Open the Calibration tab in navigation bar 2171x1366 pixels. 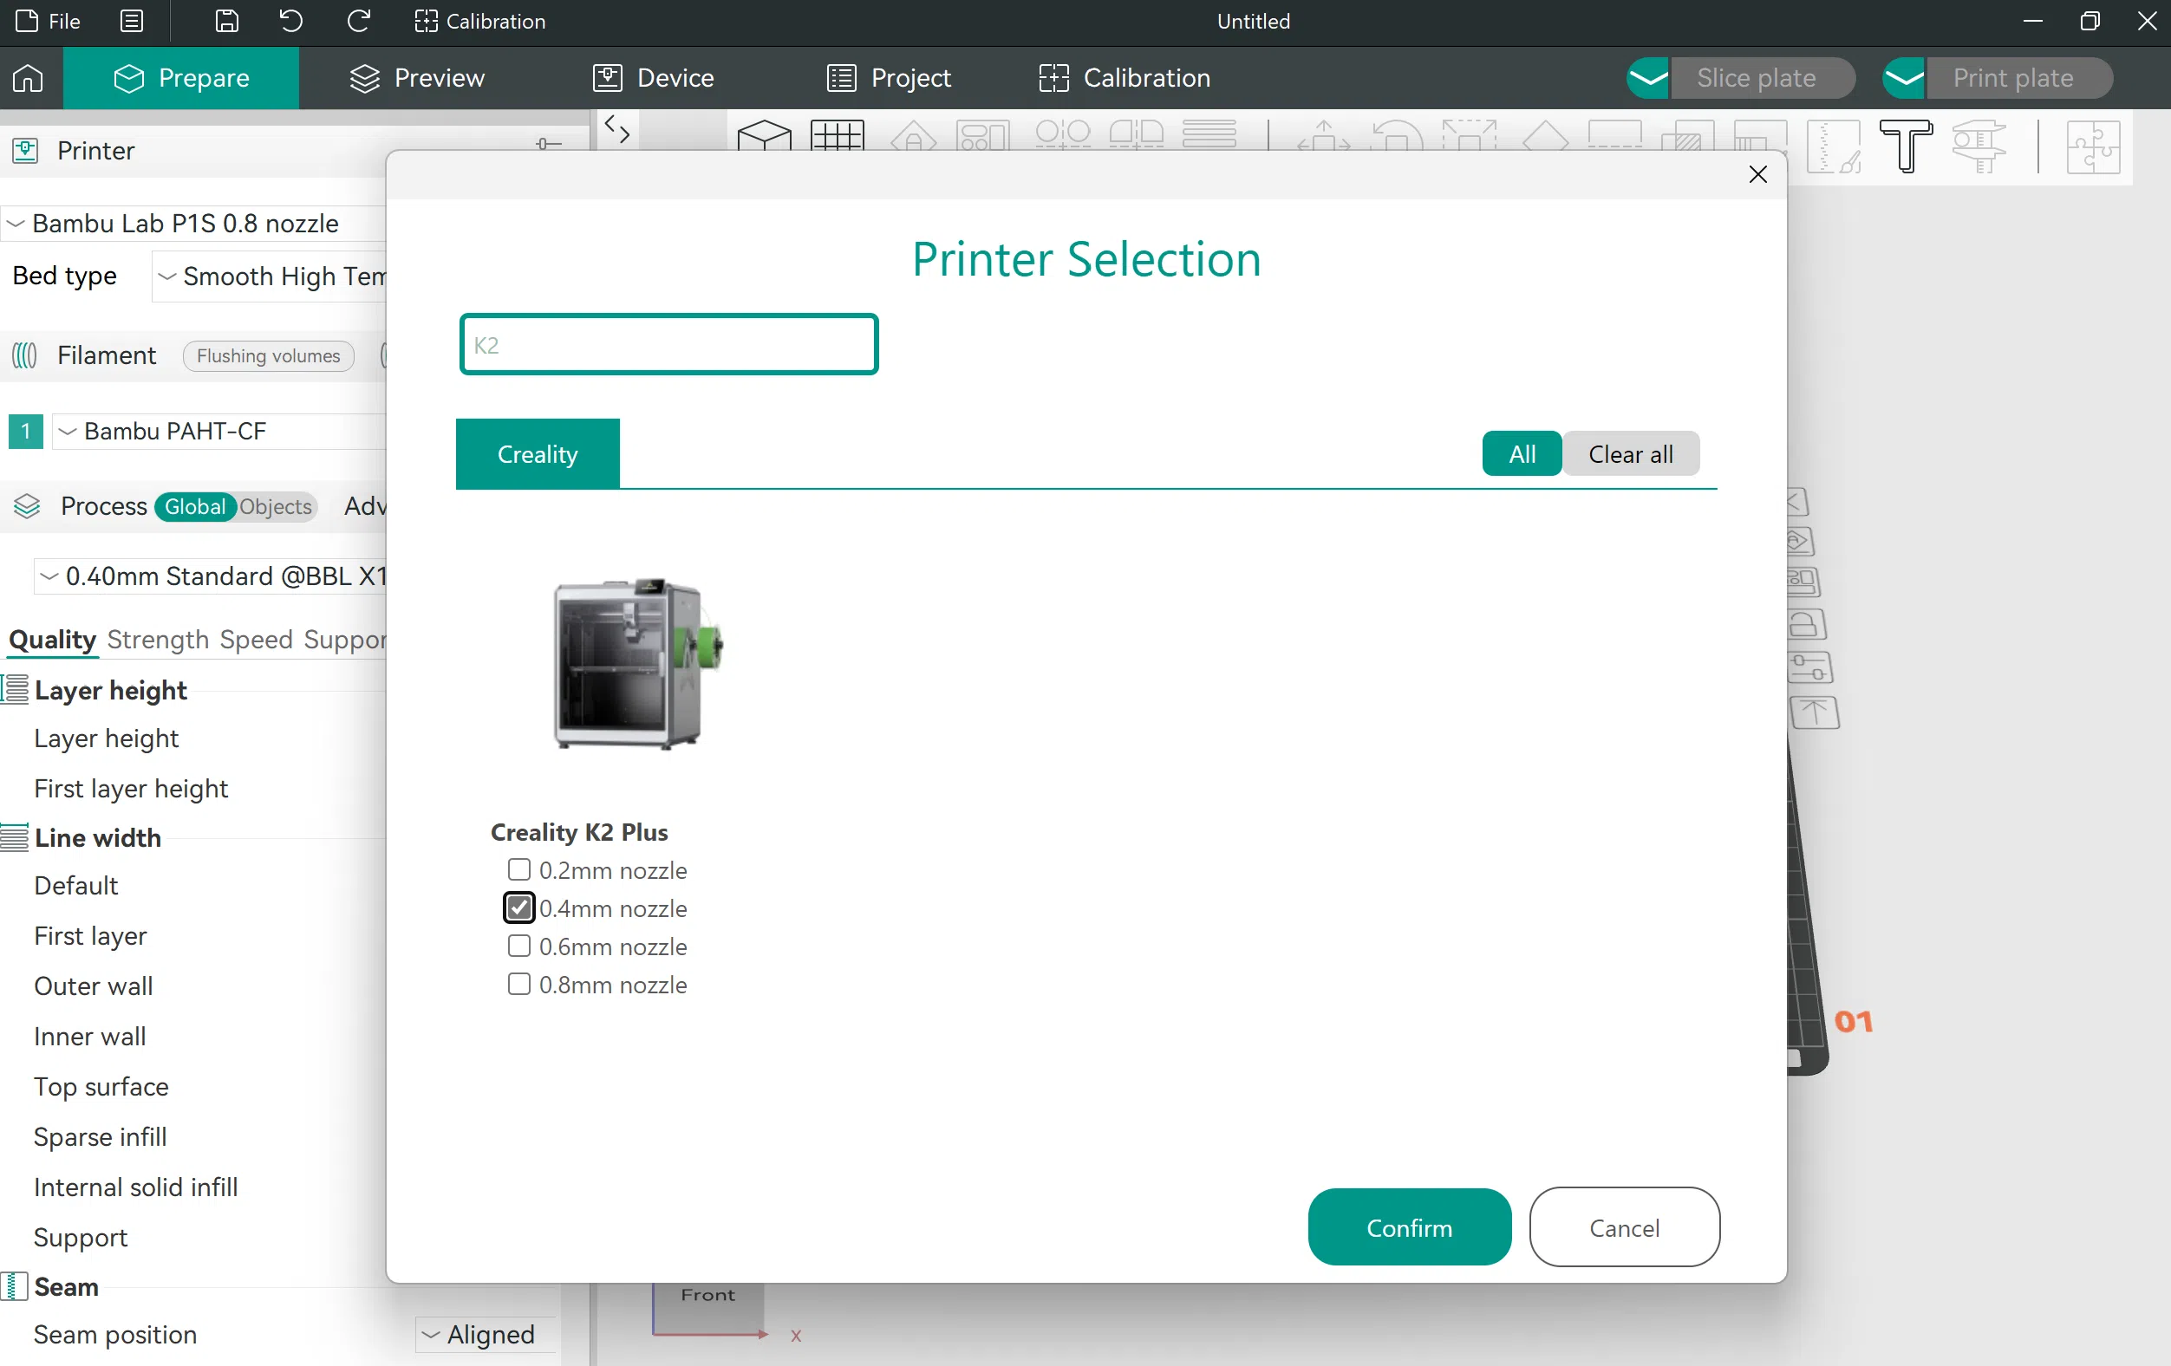[x=1125, y=78]
